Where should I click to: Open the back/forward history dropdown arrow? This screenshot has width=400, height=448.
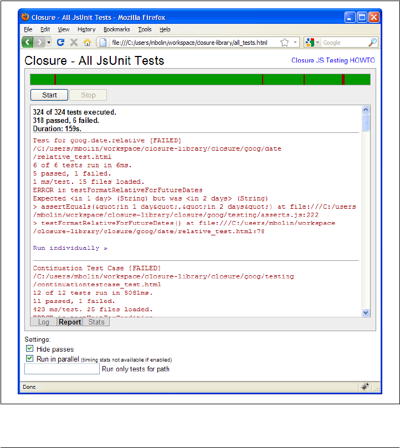click(x=49, y=43)
